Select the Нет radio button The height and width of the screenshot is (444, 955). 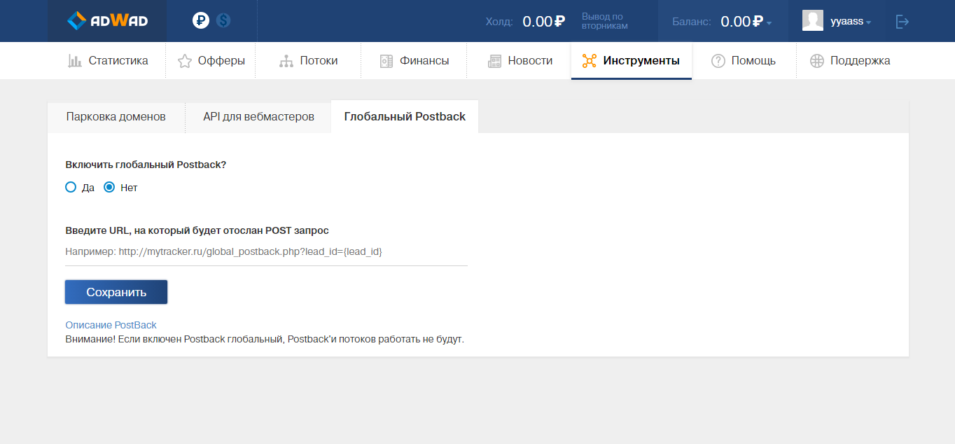pyautogui.click(x=109, y=187)
